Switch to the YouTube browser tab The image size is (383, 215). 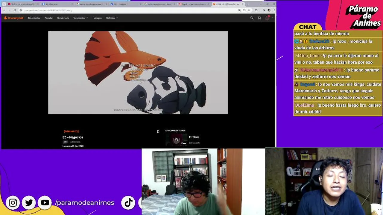click(23, 4)
